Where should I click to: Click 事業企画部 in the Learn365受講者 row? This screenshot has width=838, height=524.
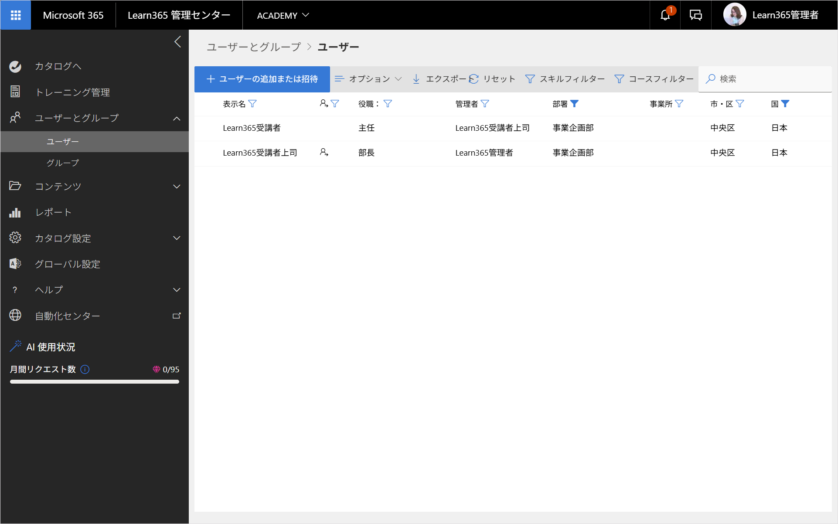click(573, 128)
